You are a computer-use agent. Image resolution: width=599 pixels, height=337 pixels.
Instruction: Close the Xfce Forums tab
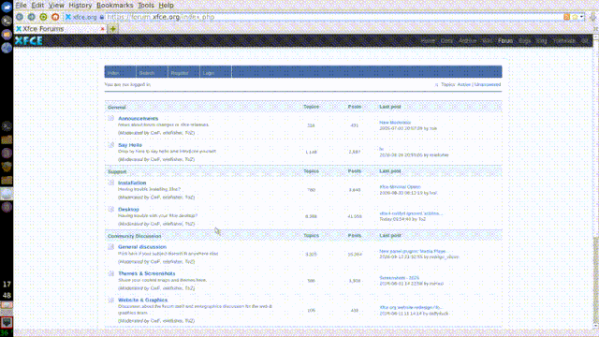(102, 29)
